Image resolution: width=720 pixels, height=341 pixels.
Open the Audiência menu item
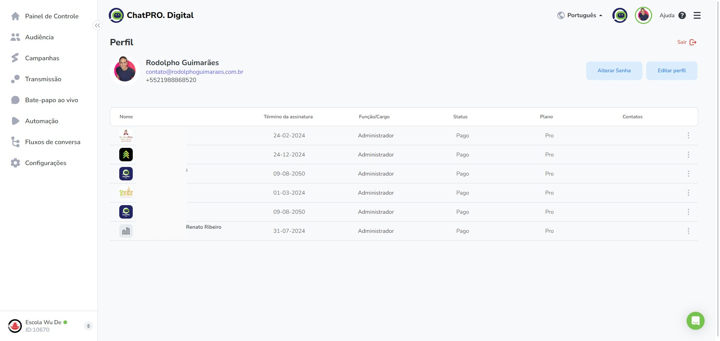point(39,37)
